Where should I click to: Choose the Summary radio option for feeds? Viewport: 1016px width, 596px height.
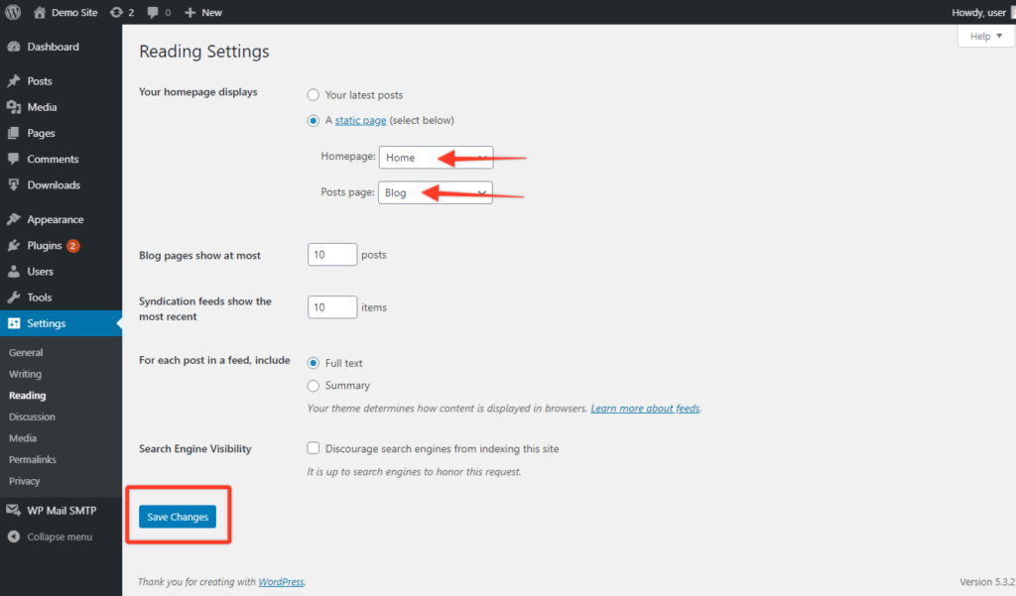click(313, 385)
